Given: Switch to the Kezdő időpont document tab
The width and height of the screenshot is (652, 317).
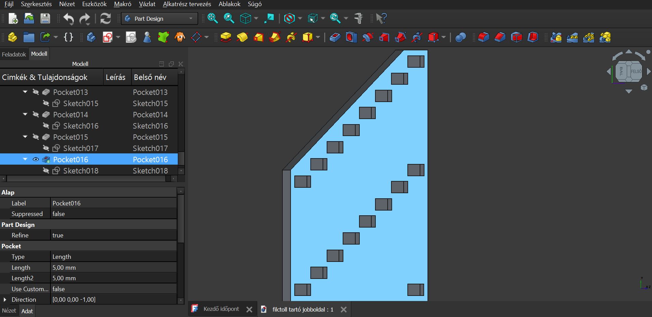Looking at the screenshot, I should tap(221, 309).
